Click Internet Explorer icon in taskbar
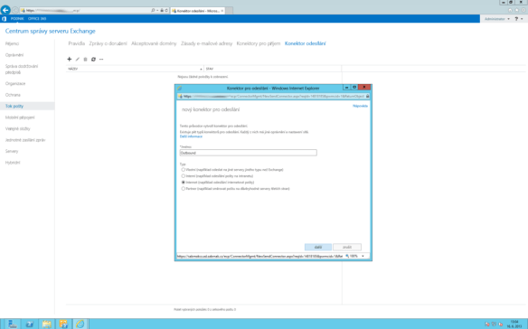Image resolution: width=528 pixels, height=329 pixels. [80, 324]
